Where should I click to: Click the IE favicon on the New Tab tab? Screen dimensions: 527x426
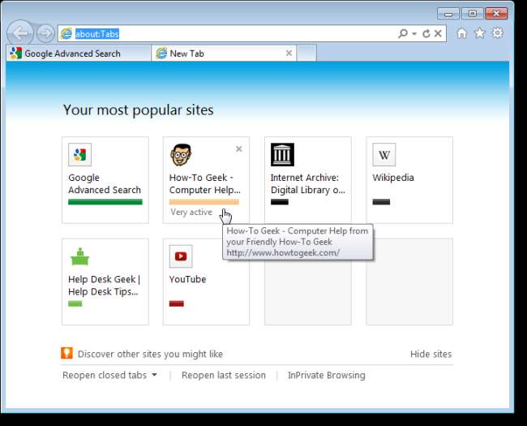[161, 54]
